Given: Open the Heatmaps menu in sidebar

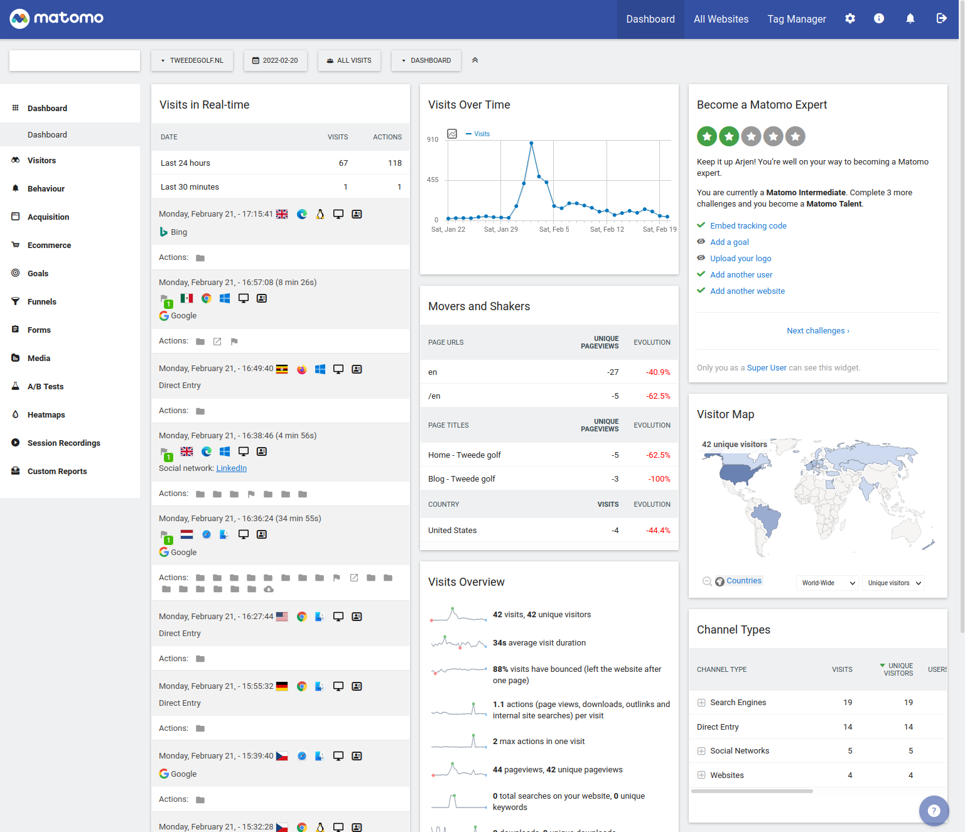Looking at the screenshot, I should pos(46,415).
